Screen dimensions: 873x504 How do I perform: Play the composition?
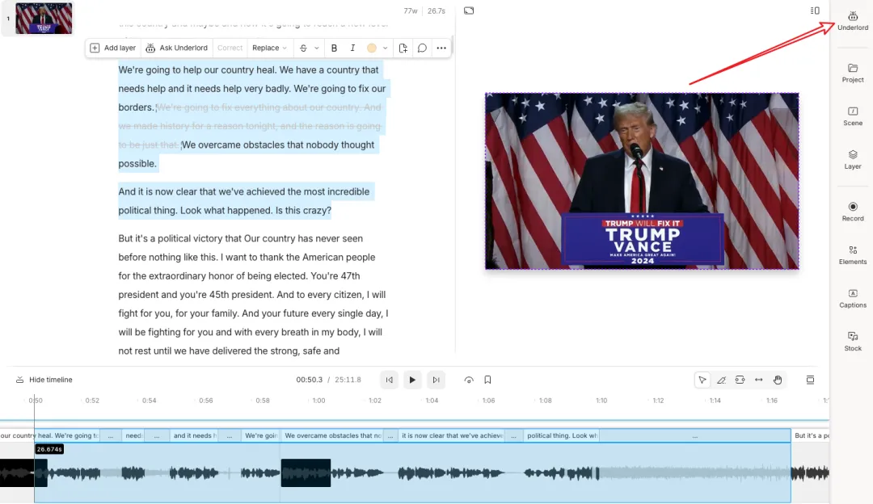click(x=412, y=380)
